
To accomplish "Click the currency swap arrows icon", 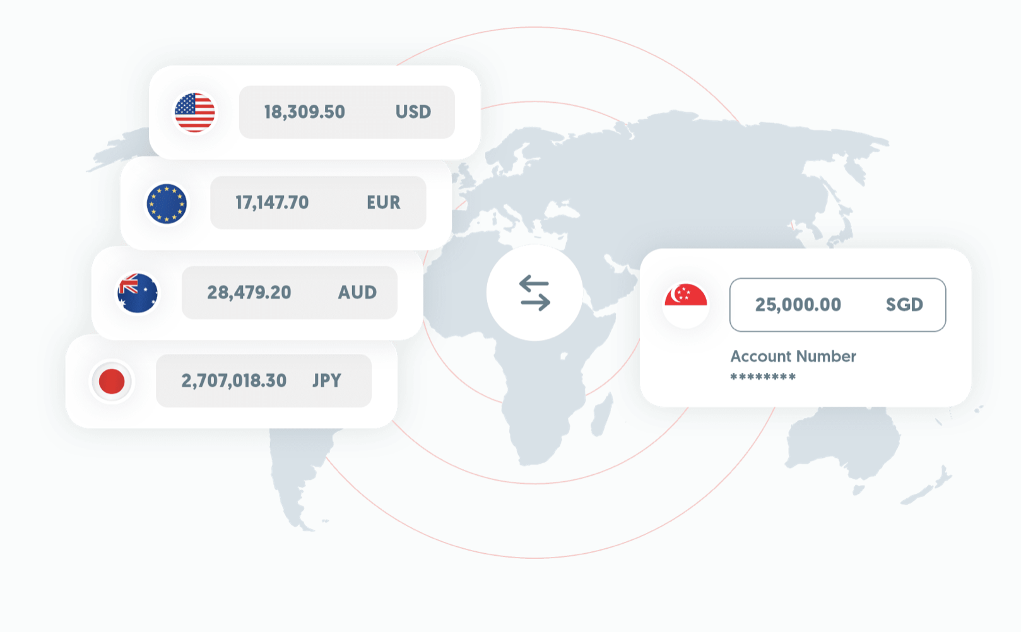I will click(534, 293).
